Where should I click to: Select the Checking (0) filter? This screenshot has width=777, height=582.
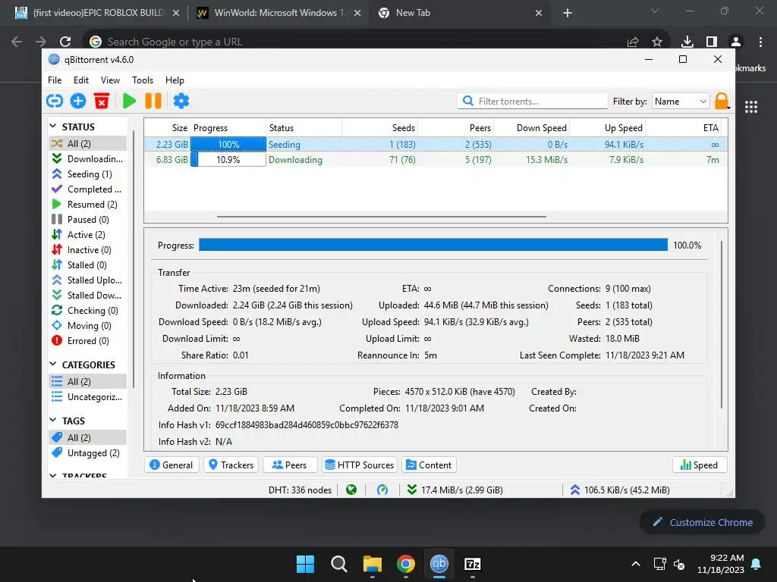(x=87, y=311)
